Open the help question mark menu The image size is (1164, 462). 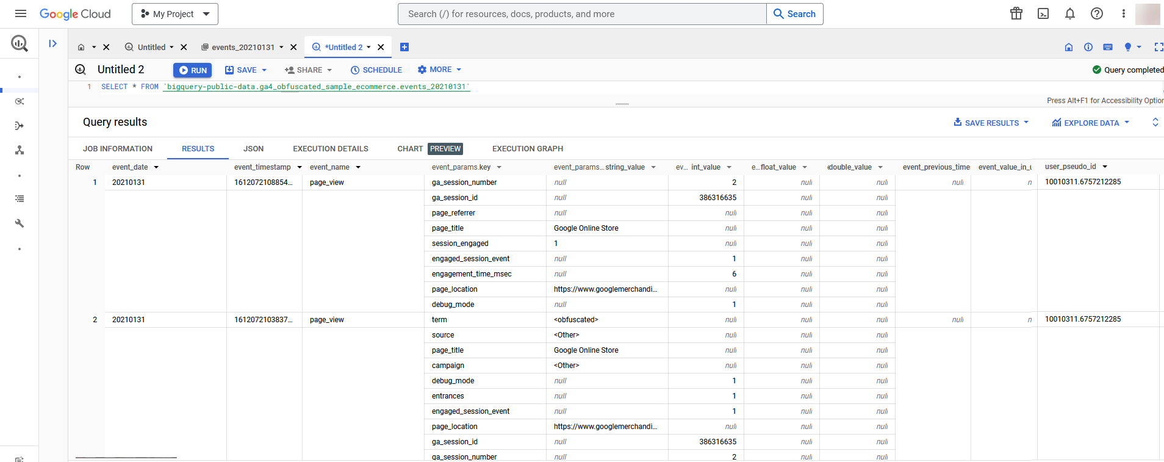[1096, 13]
